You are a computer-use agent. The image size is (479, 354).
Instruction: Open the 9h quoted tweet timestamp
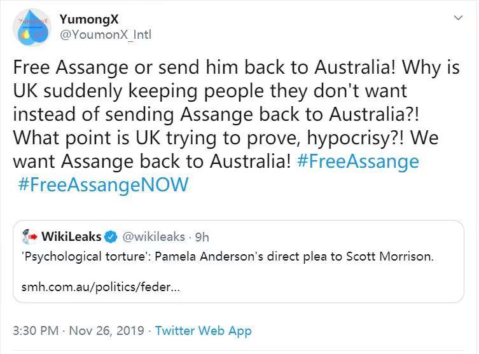pos(202,237)
